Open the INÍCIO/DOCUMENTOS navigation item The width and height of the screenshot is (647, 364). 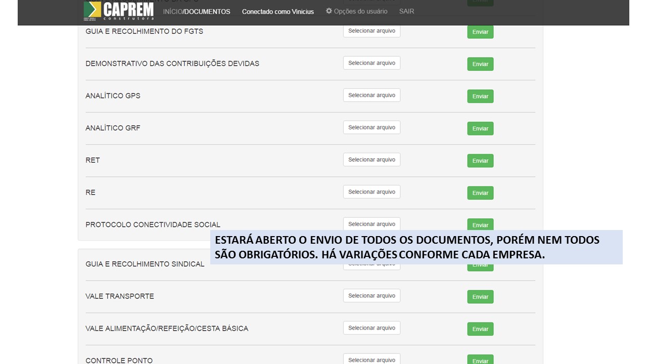pos(196,12)
